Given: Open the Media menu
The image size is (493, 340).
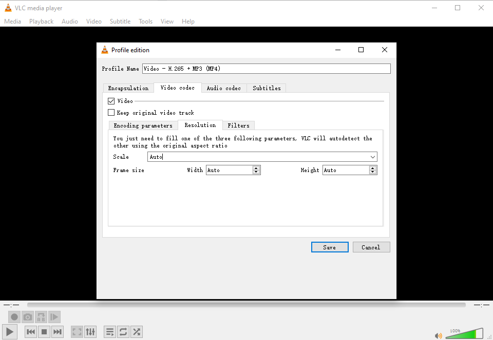Looking at the screenshot, I should [12, 22].
